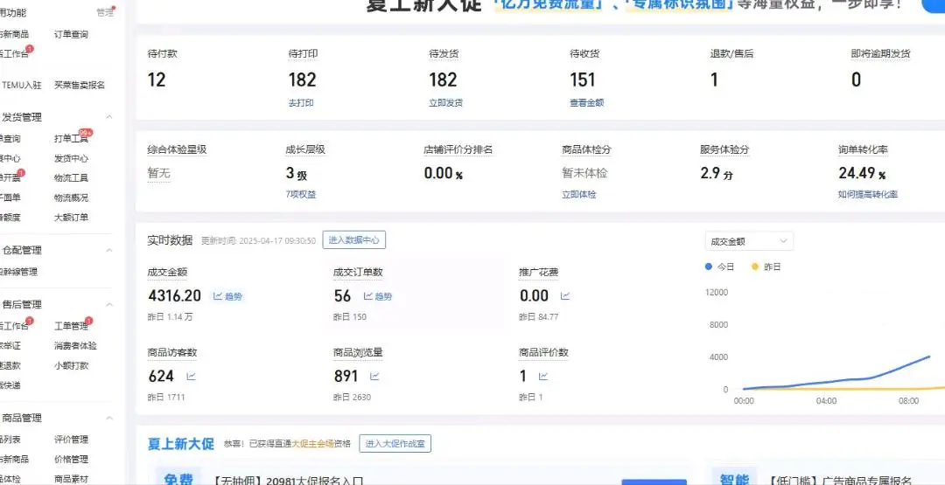The height and width of the screenshot is (485, 945).
Task: Go to 发货中心 in the sidebar
Action: point(71,159)
